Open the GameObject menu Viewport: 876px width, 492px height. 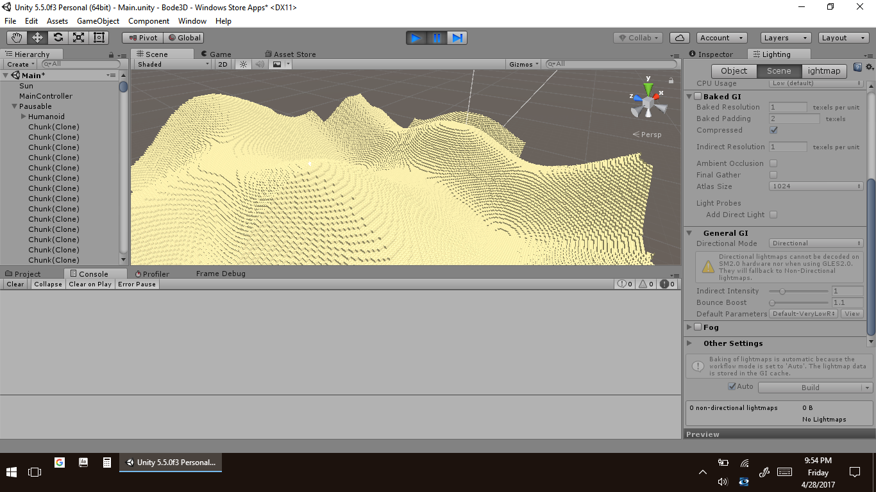pos(98,21)
